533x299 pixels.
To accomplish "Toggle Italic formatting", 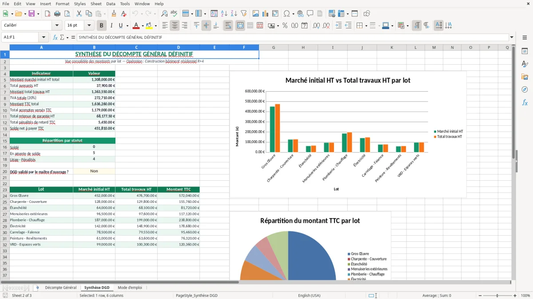I will [111, 26].
